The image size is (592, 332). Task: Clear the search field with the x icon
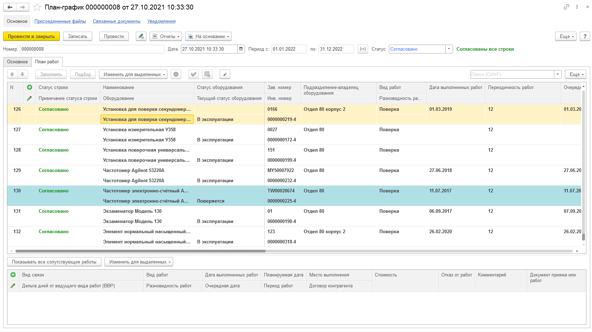558,75
